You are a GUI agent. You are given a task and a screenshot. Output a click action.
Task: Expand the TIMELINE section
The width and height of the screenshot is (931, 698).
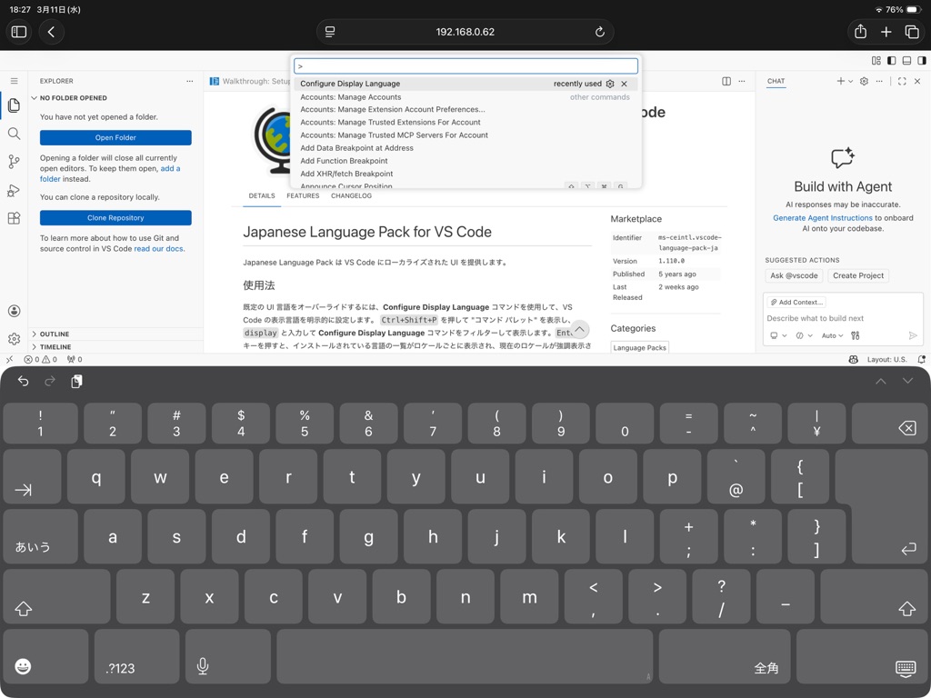(x=55, y=347)
